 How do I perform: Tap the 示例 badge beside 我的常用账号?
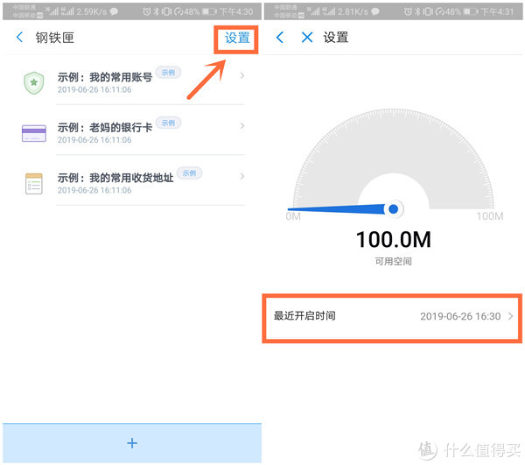point(168,73)
